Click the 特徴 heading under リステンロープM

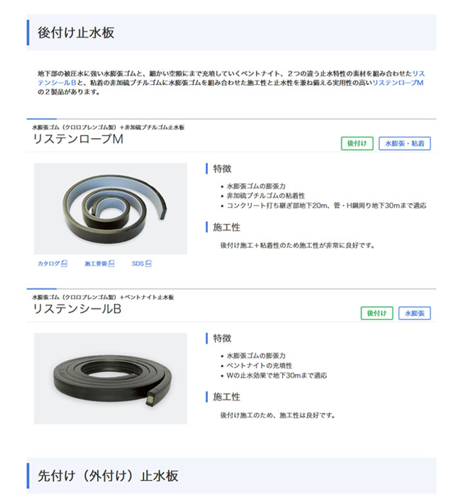222,169
